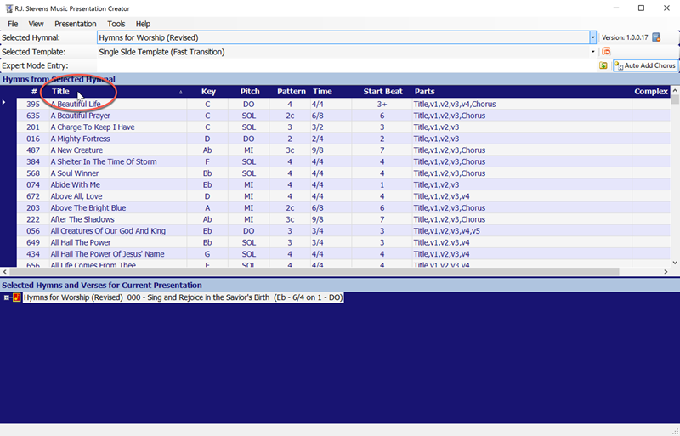This screenshot has width=680, height=436.
Task: Open the File menu
Action: pos(13,24)
